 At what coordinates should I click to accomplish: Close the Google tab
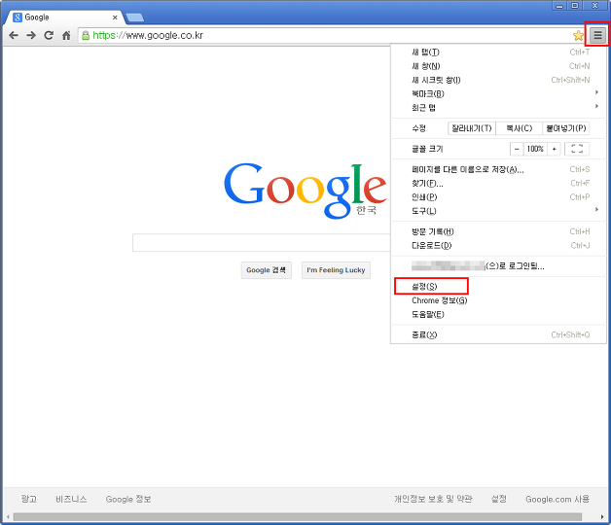click(115, 17)
